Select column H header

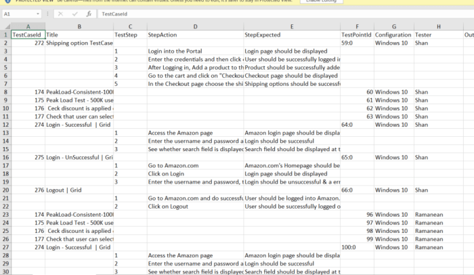438,26
